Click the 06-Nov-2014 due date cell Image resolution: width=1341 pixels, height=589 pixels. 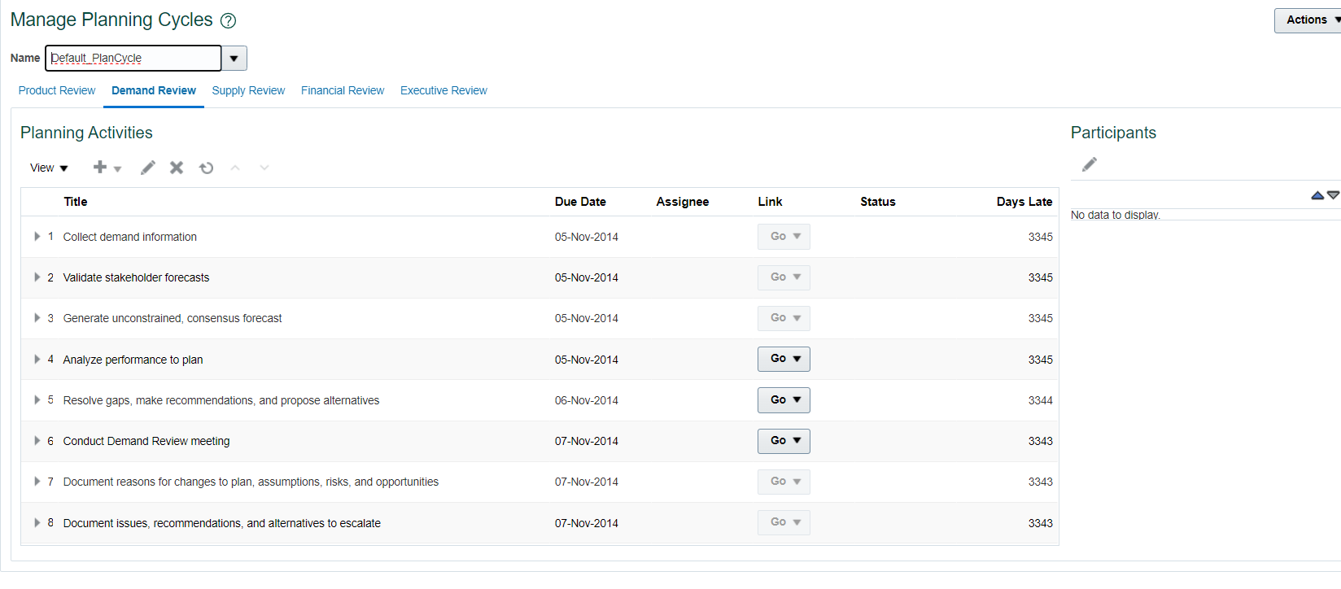point(587,400)
